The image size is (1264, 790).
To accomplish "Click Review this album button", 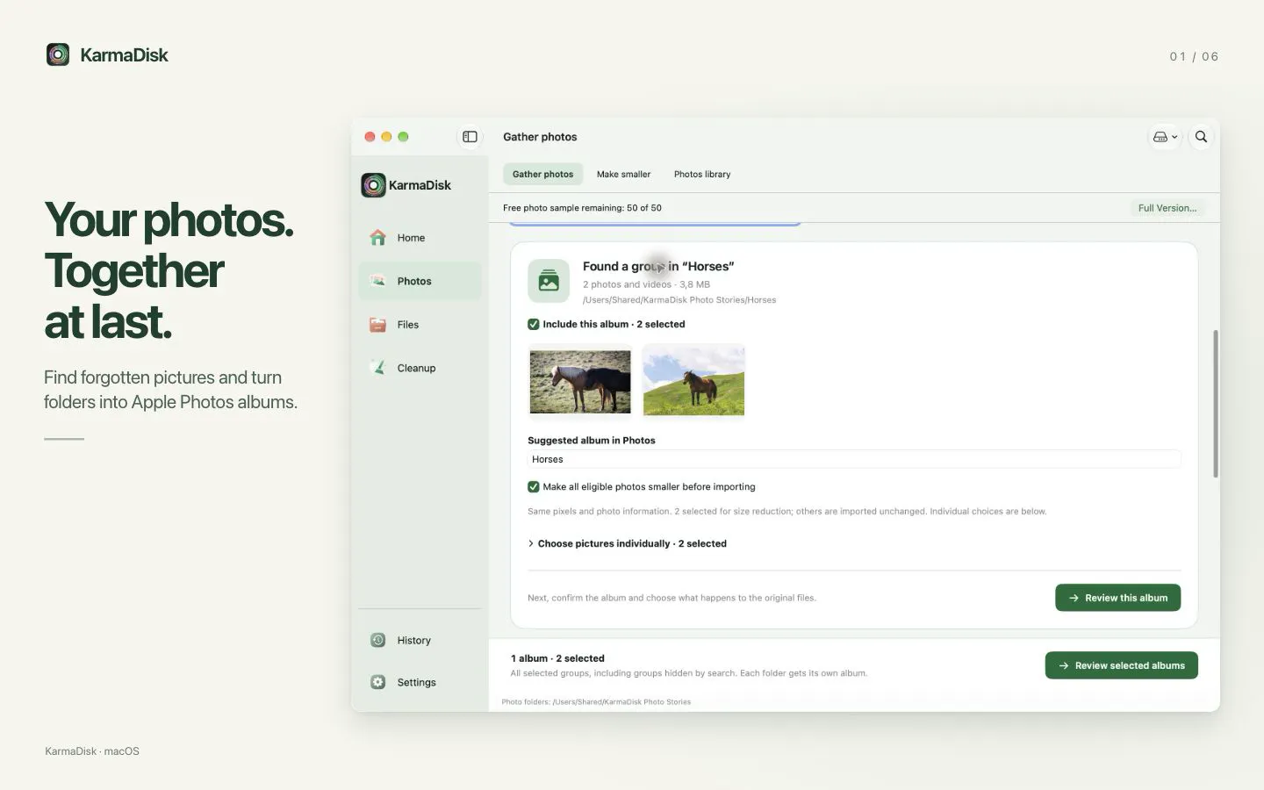I will click(x=1117, y=598).
